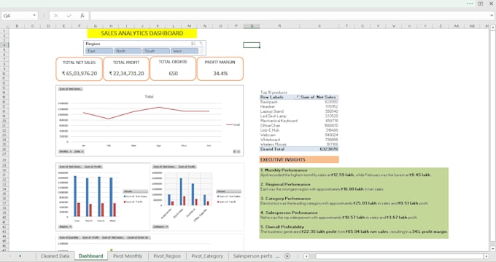The height and width of the screenshot is (262, 496).
Task: Click the Wireless Mouse row in pivot table
Action: coord(299,144)
